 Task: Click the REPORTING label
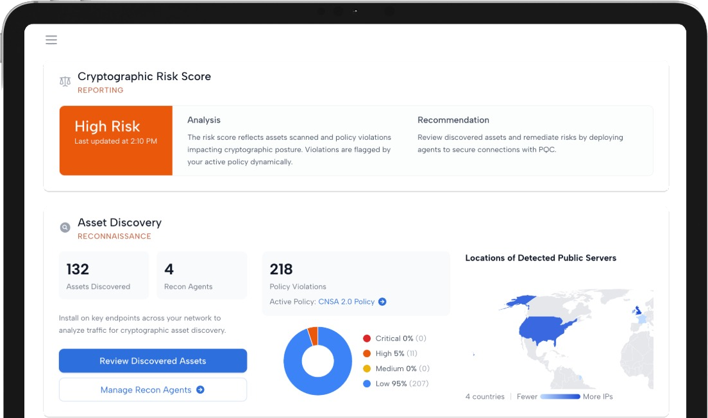100,90
